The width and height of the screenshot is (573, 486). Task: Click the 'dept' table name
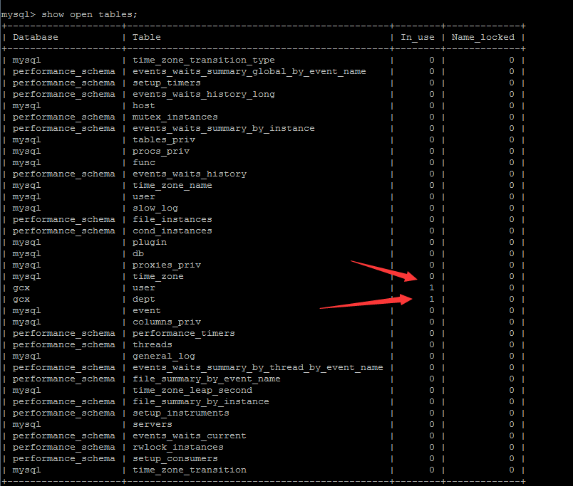click(144, 299)
